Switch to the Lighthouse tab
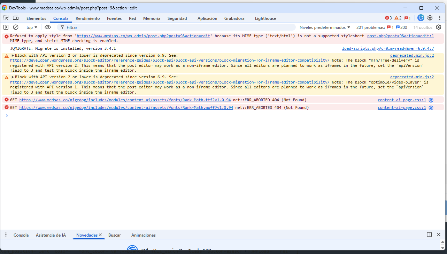Viewport: 447px width, 254px height. [265, 18]
